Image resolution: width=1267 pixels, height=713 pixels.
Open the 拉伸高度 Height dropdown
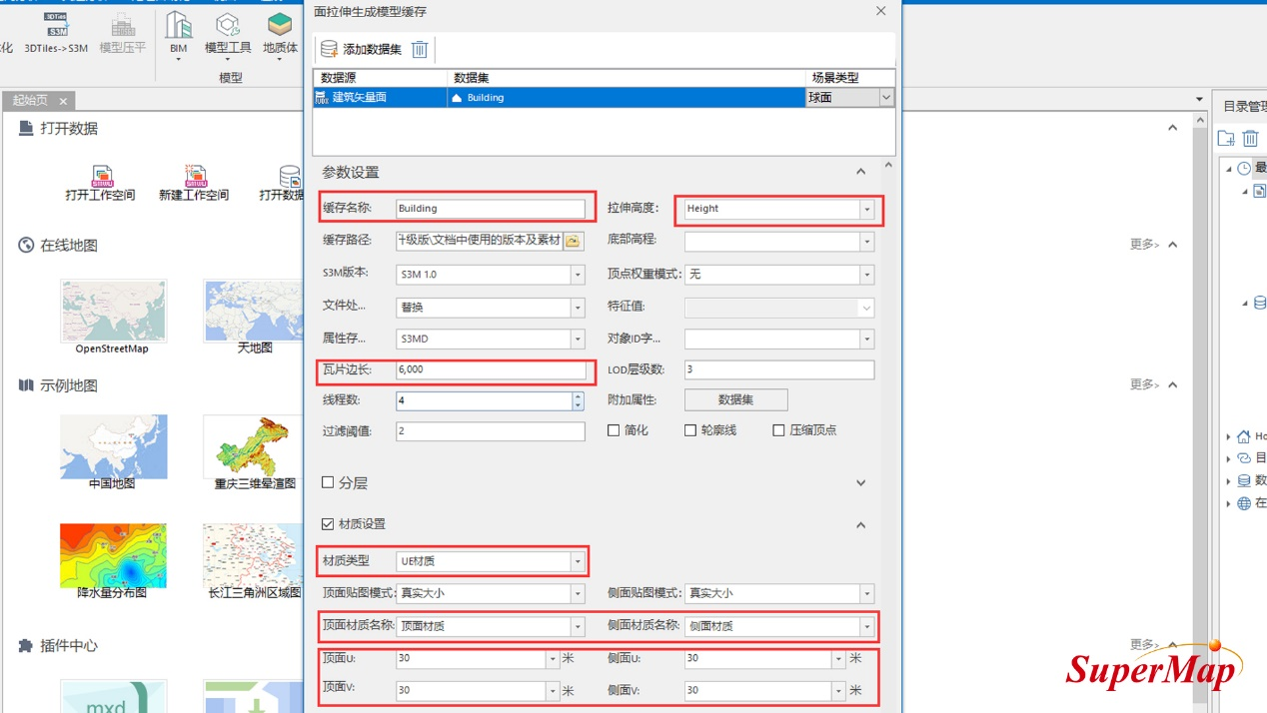[x=866, y=209]
